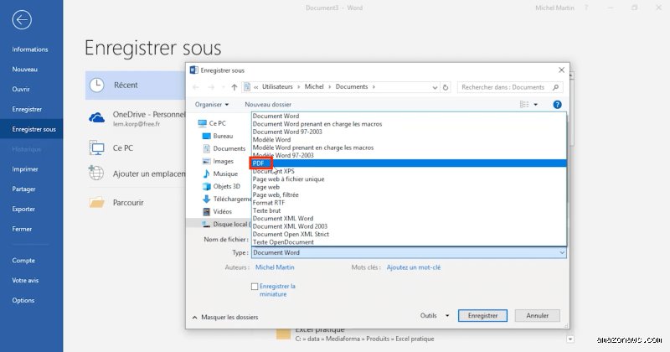
Task: Click the refresh icon beside address bar
Action: click(446, 87)
